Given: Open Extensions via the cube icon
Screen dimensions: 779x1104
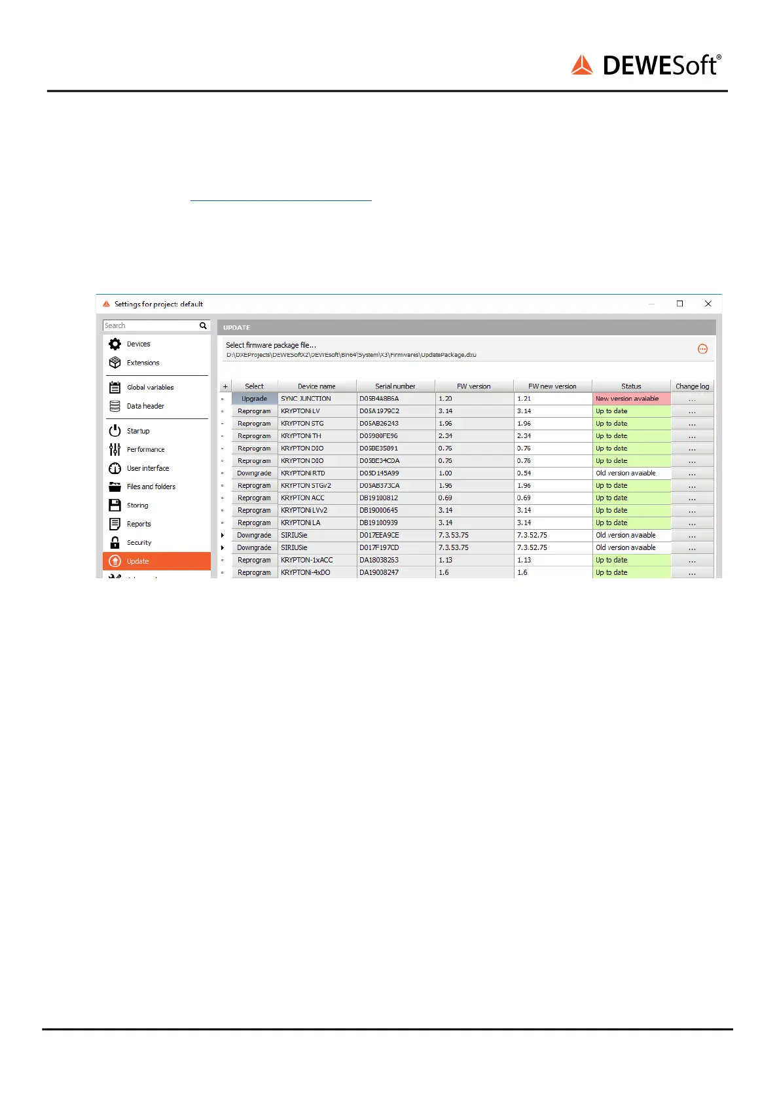Looking at the screenshot, I should tap(115, 362).
